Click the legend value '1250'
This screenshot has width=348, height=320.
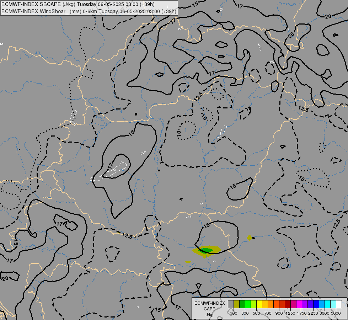coord(290,313)
